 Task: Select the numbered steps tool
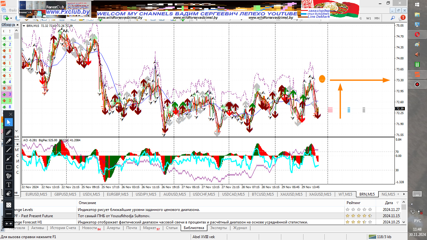coord(9,176)
